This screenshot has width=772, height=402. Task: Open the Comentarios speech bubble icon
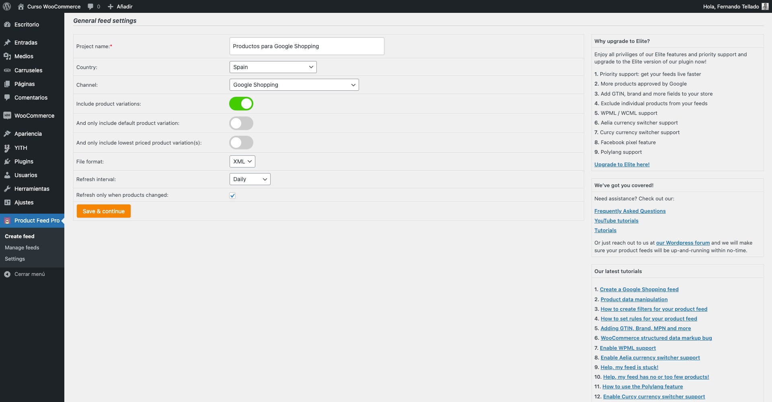pyautogui.click(x=7, y=98)
